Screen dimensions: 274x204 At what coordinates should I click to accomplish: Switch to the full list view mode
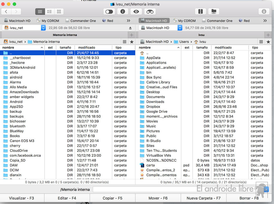(40, 11)
